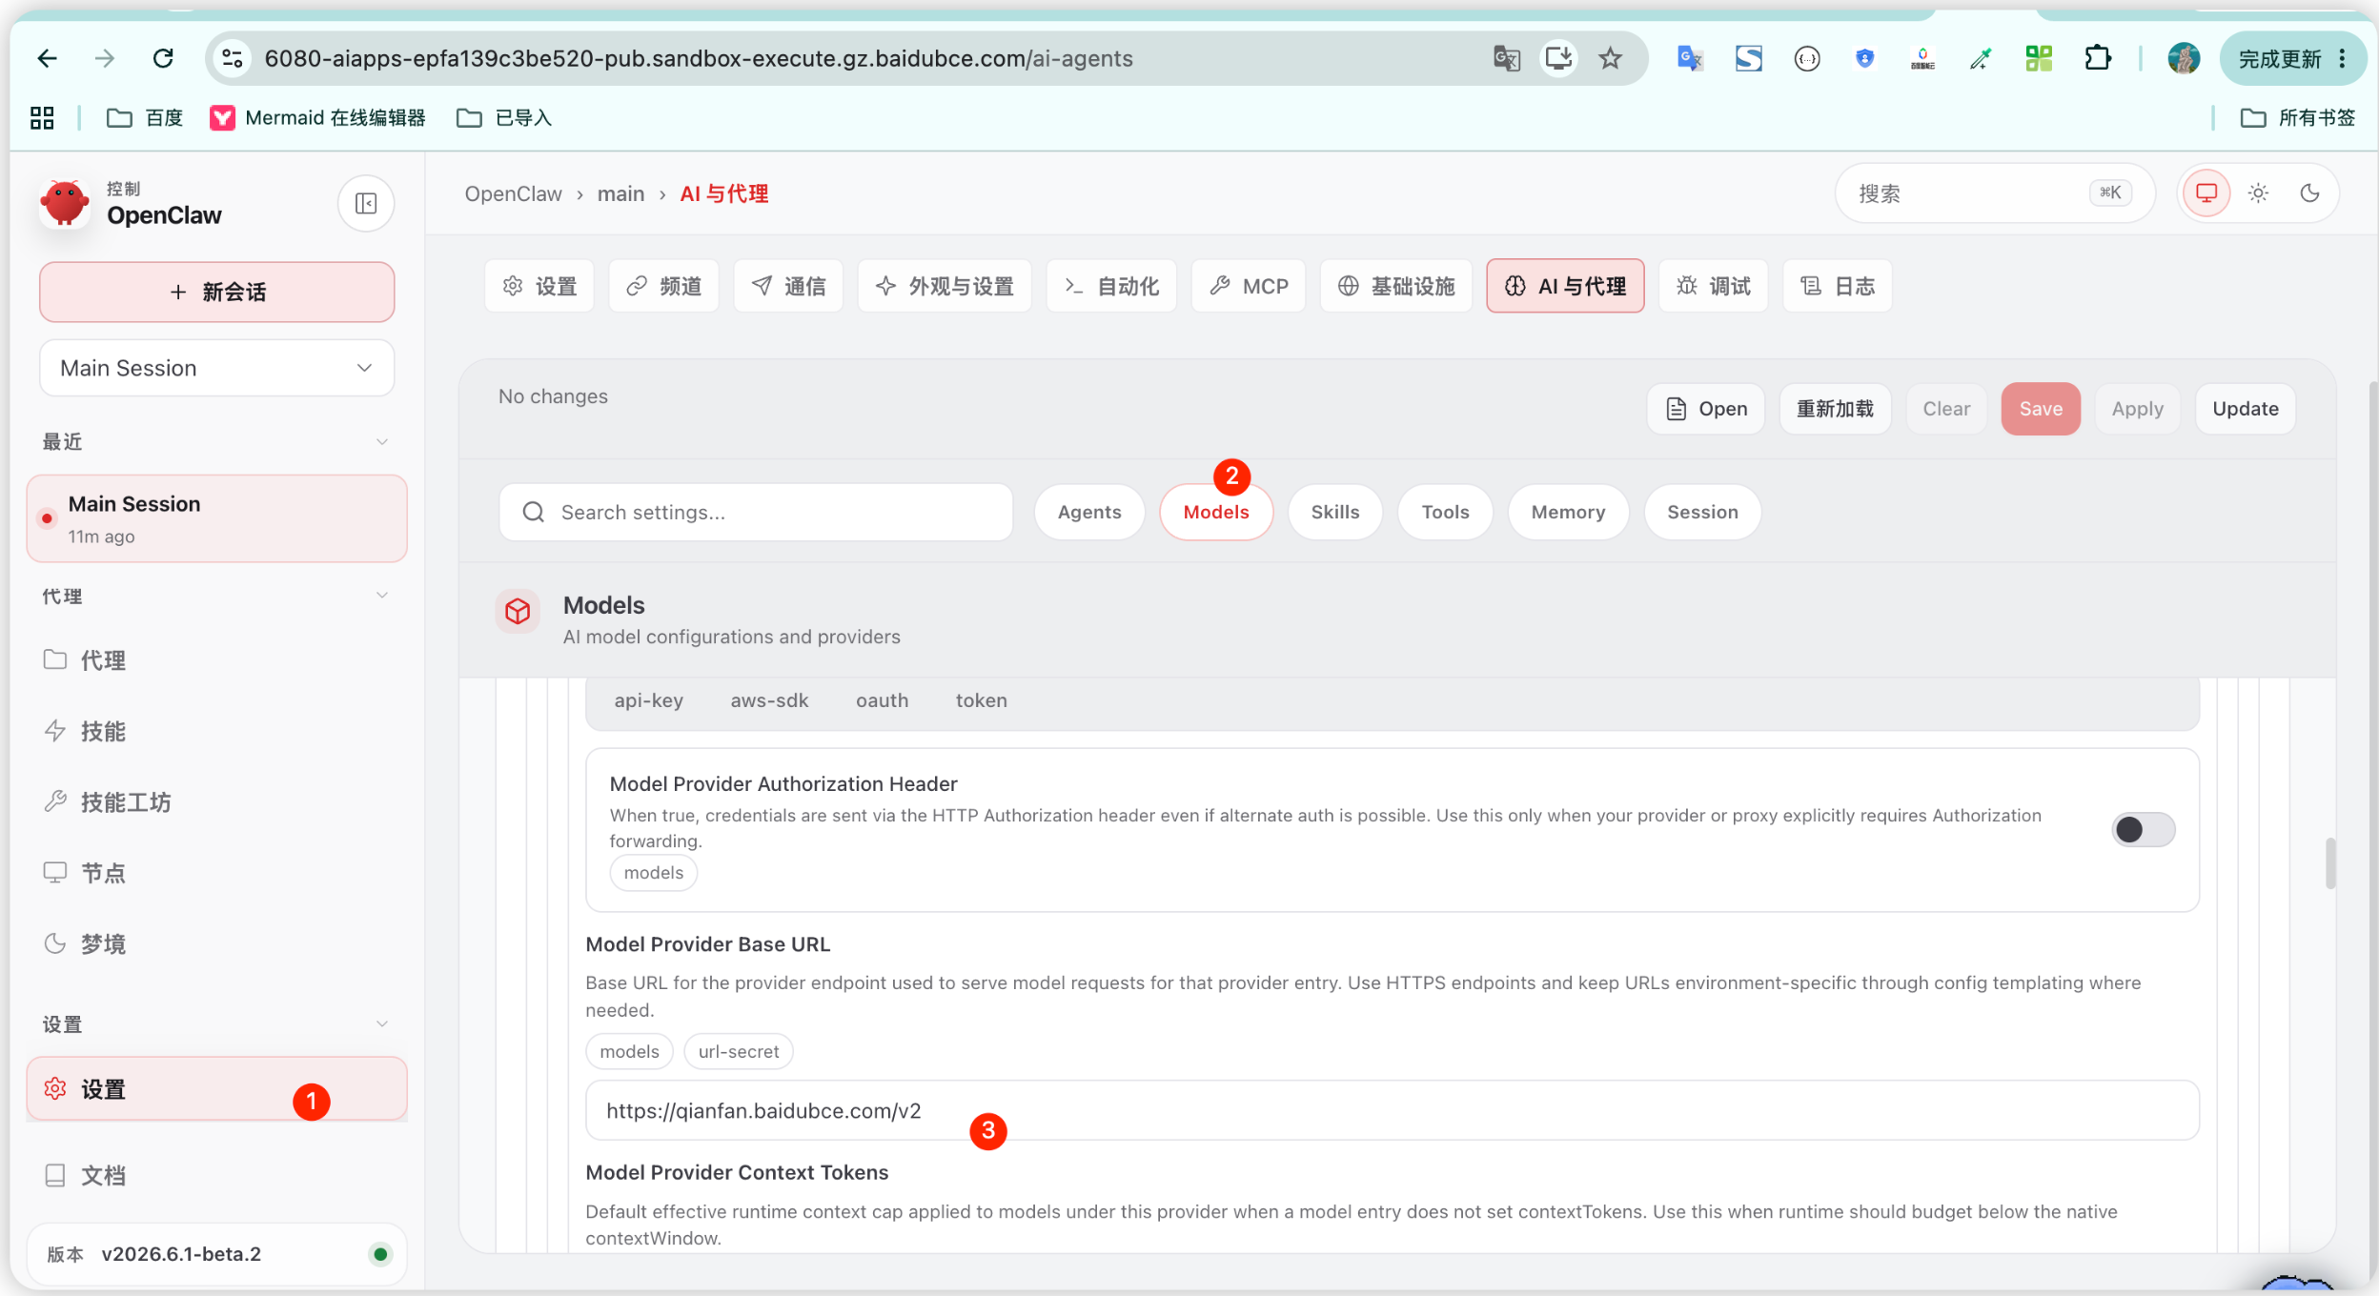
Task: Open the green grid extension icon
Action: [2039, 59]
